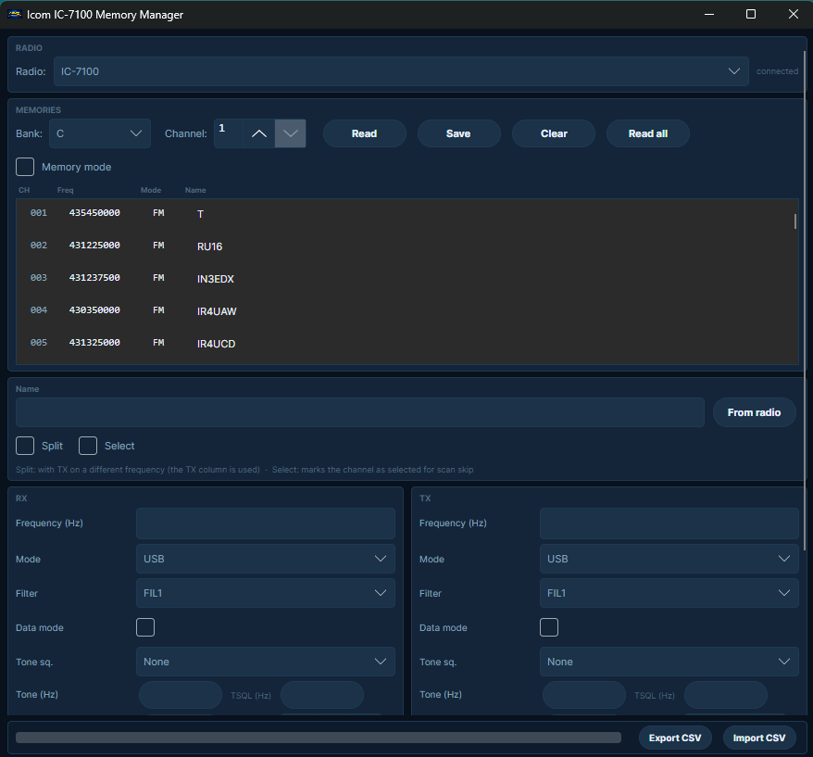Click the Import CSV button
Viewport: 813px width, 757px height.
(x=759, y=738)
